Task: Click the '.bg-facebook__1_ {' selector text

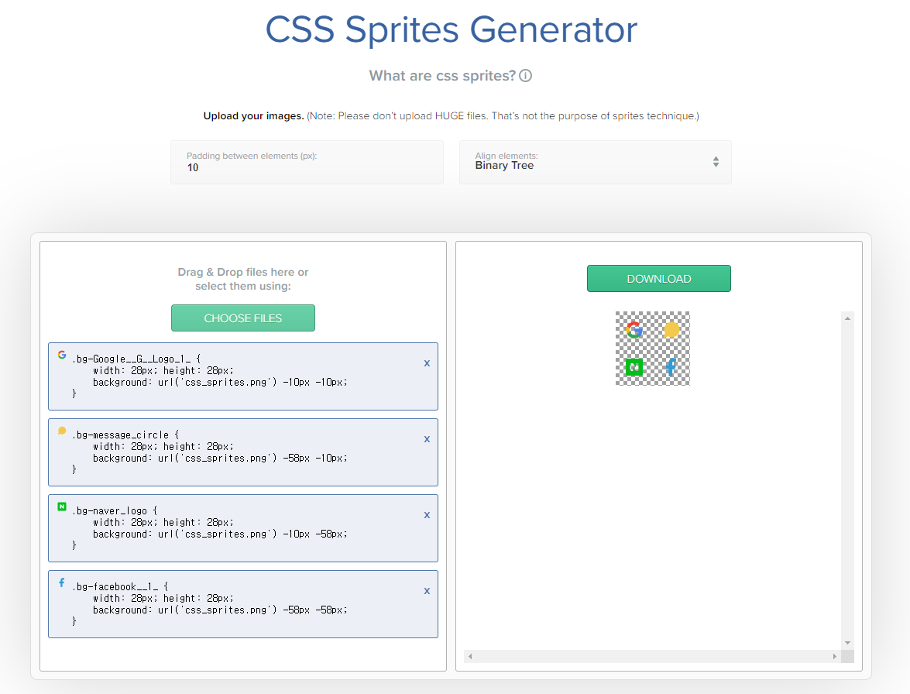Action: pos(120,587)
